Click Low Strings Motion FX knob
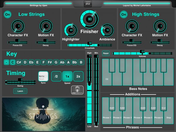The image size is (176, 132). [46, 26]
